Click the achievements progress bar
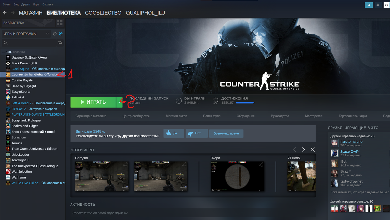The width and height of the screenshot is (390, 220). 245,102
